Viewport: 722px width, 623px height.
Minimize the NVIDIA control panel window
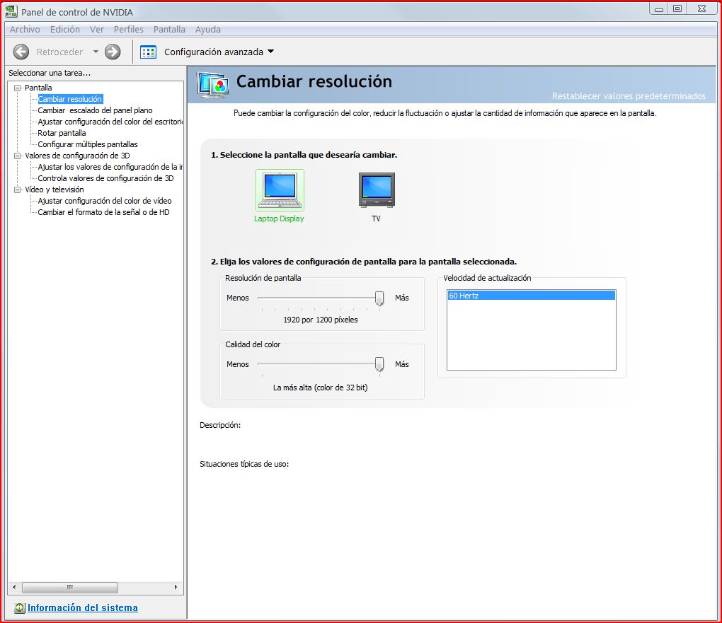coord(659,8)
